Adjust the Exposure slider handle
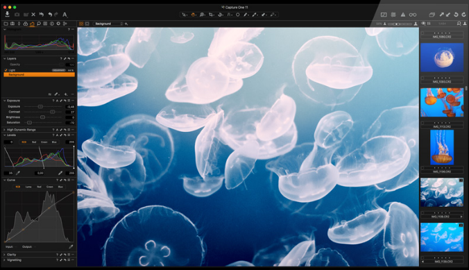469x270 pixels. click(40, 107)
